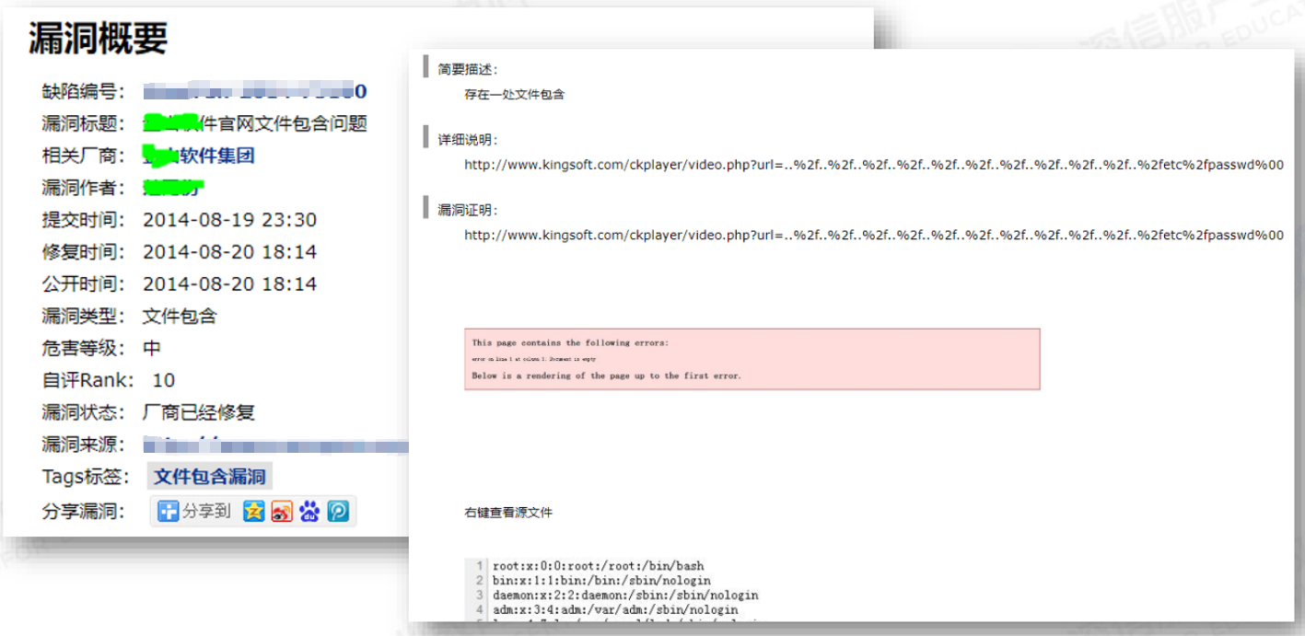The height and width of the screenshot is (636, 1305).
Task: Open the 软件集团 vendor link
Action: pos(199,156)
